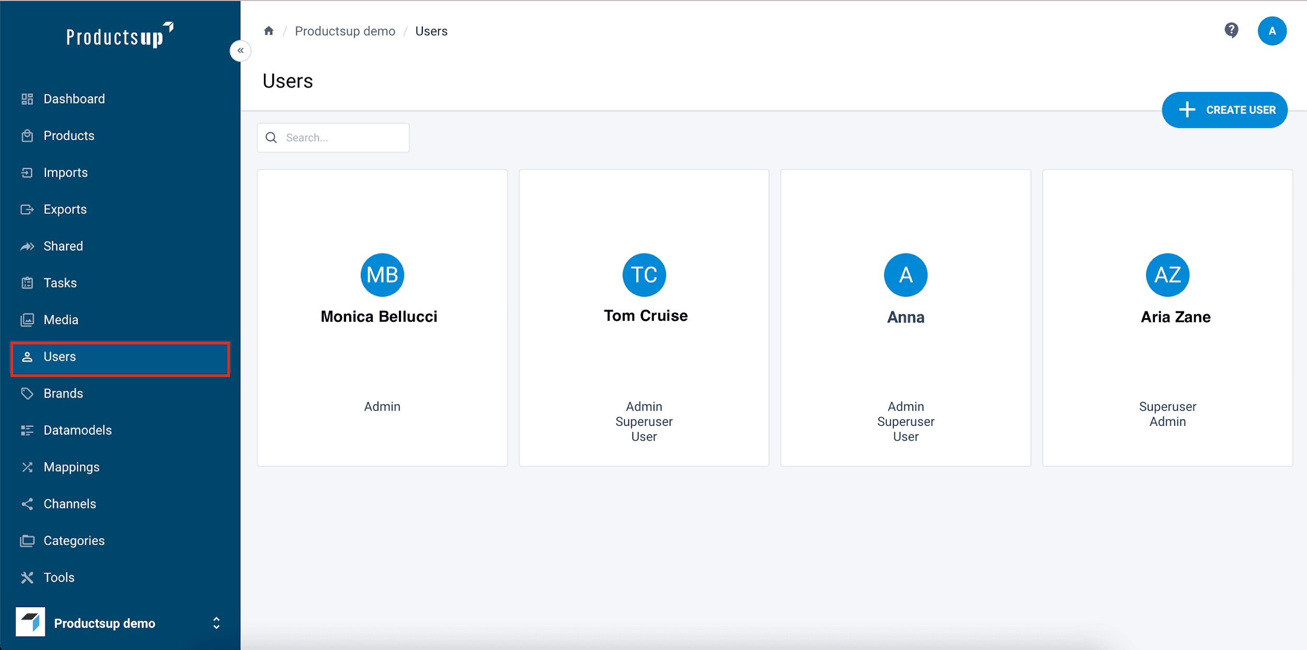Click the Productsup logo at top of sidebar
Screen dimensions: 1307x650
tap(120, 36)
